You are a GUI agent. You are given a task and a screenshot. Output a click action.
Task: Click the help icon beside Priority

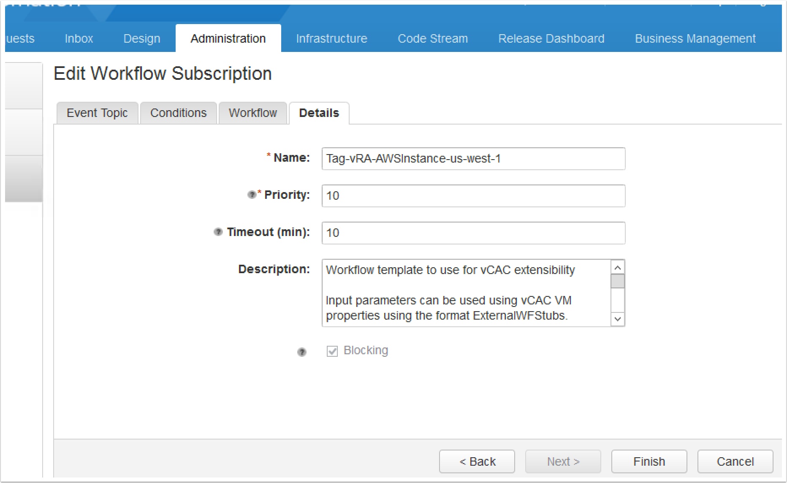pos(252,195)
